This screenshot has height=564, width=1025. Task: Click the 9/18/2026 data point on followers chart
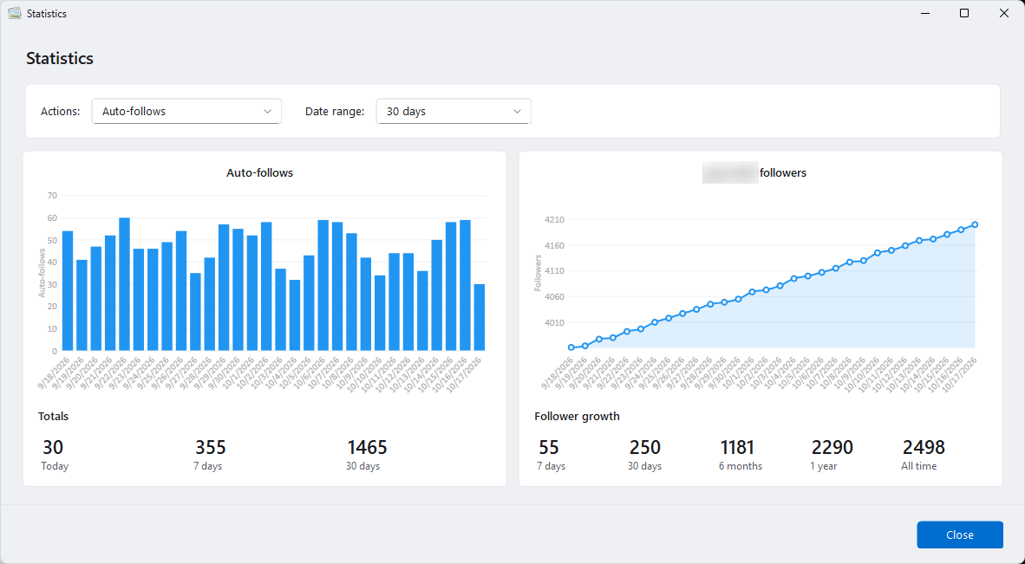point(571,347)
